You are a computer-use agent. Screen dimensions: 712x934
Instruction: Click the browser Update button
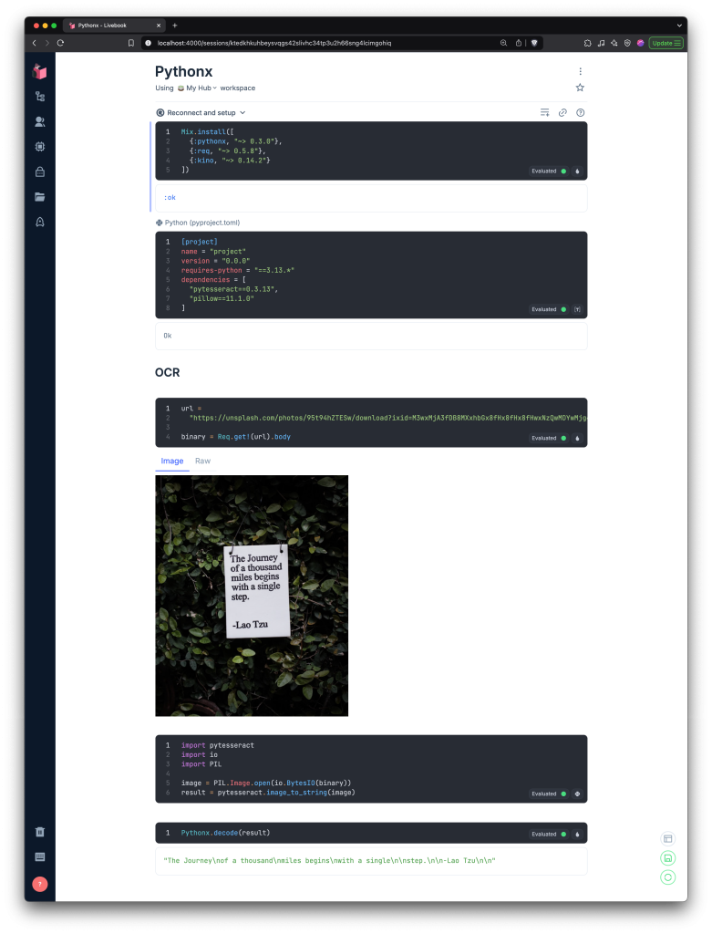pos(666,43)
